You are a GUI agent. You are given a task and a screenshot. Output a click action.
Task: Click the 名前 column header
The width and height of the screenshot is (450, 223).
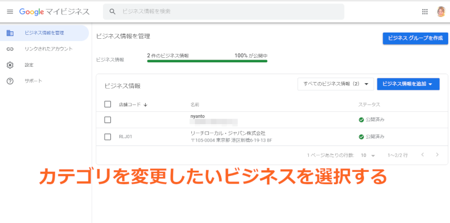coord(195,105)
